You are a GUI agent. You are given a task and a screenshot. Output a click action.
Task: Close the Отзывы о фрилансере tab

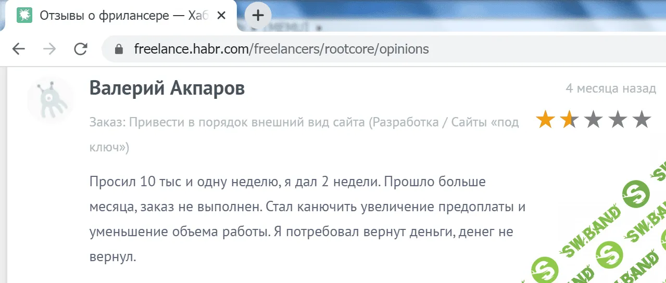pos(221,16)
